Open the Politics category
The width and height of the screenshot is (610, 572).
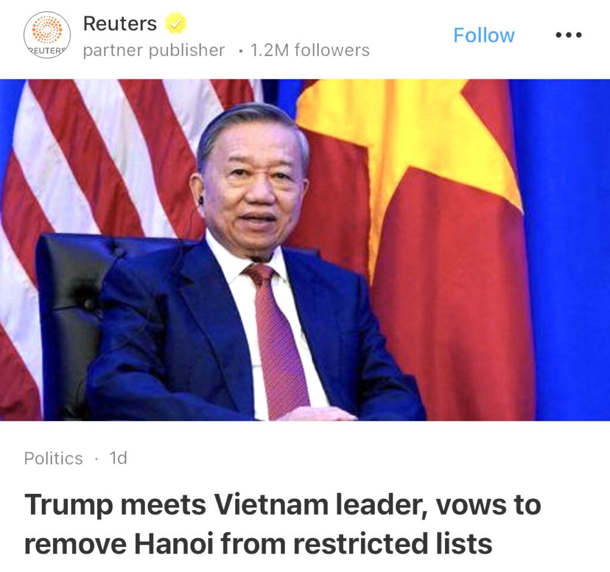53,458
